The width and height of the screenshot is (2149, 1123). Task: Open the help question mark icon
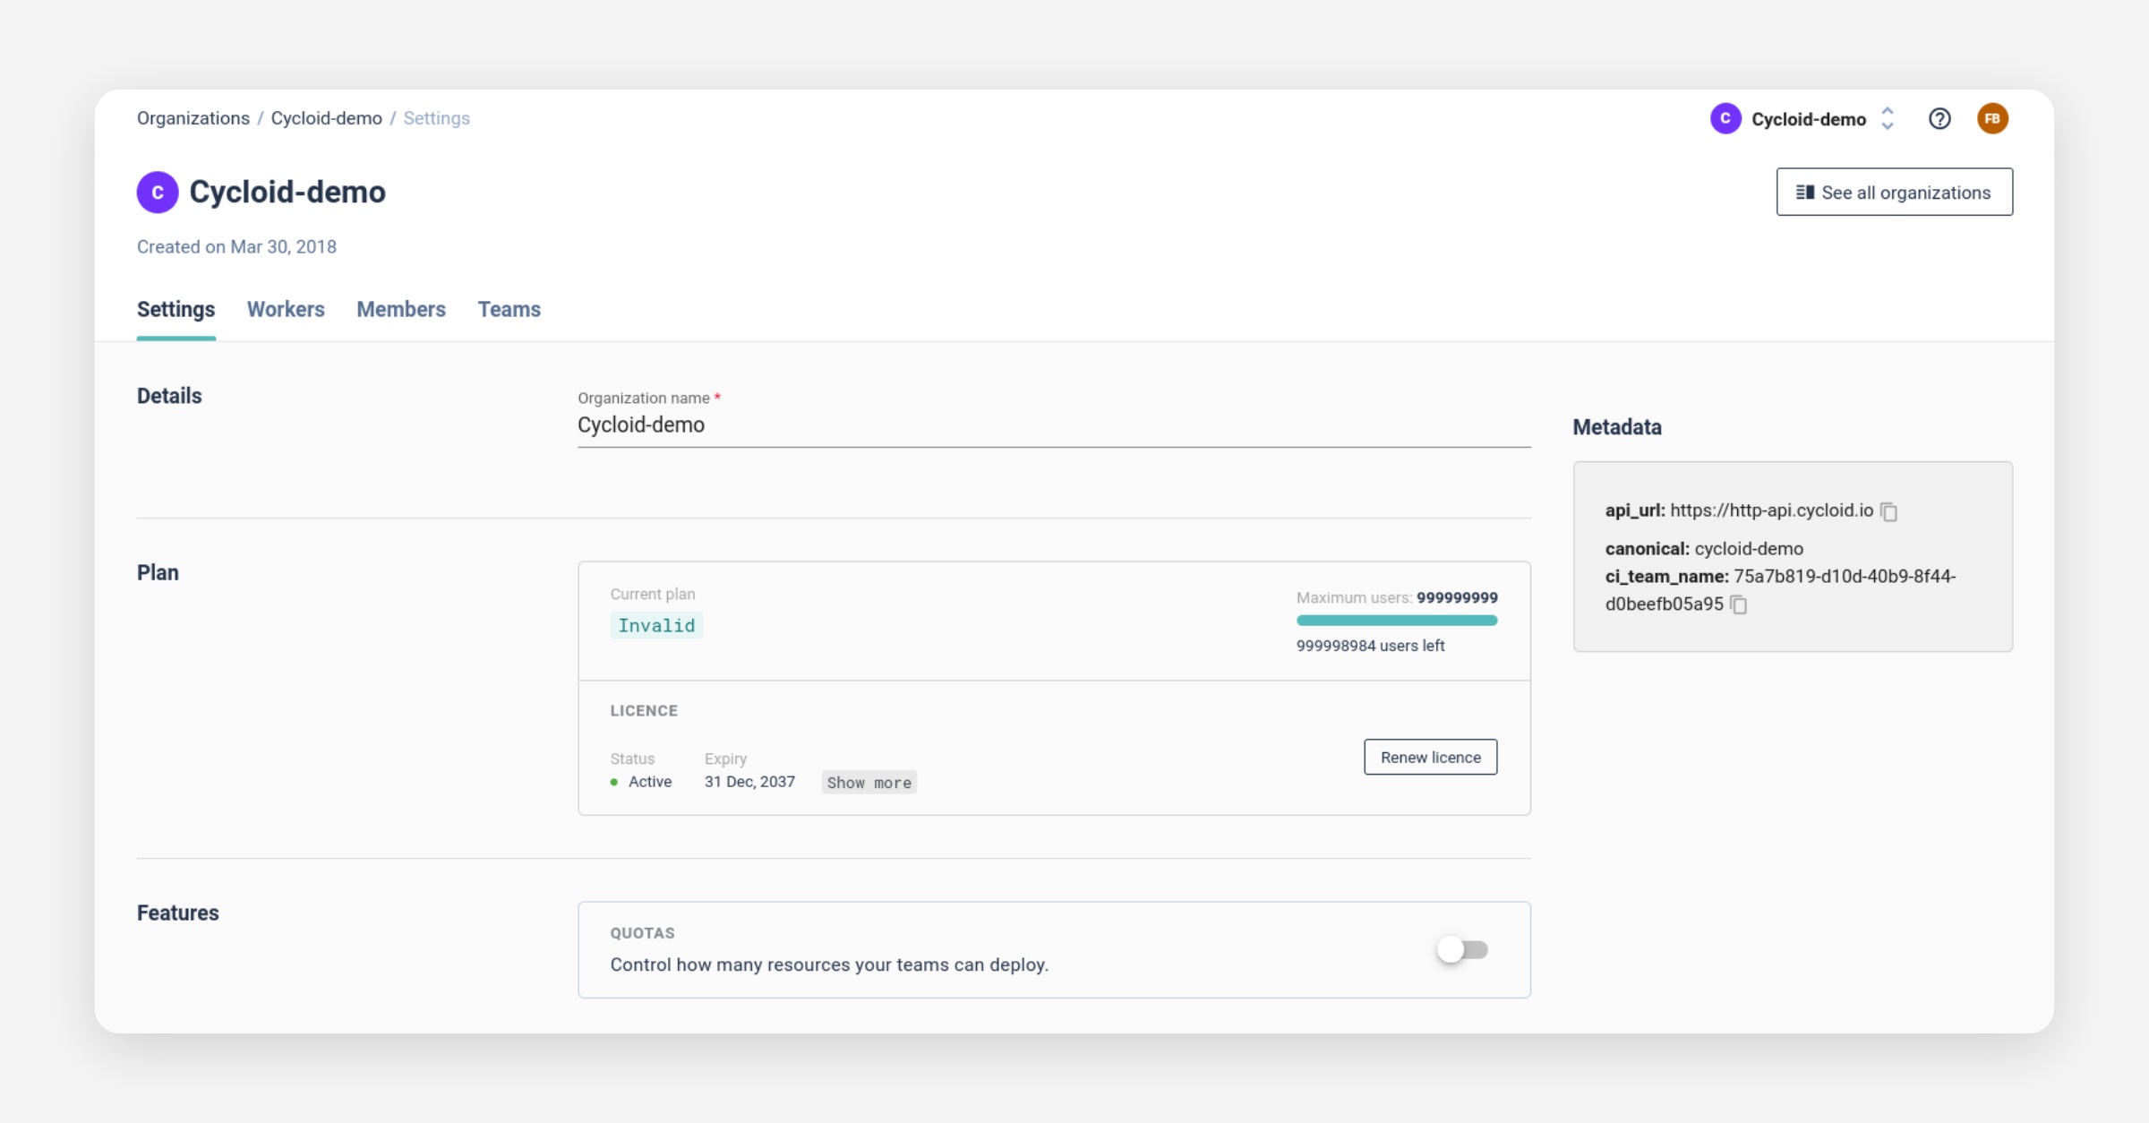(1939, 118)
